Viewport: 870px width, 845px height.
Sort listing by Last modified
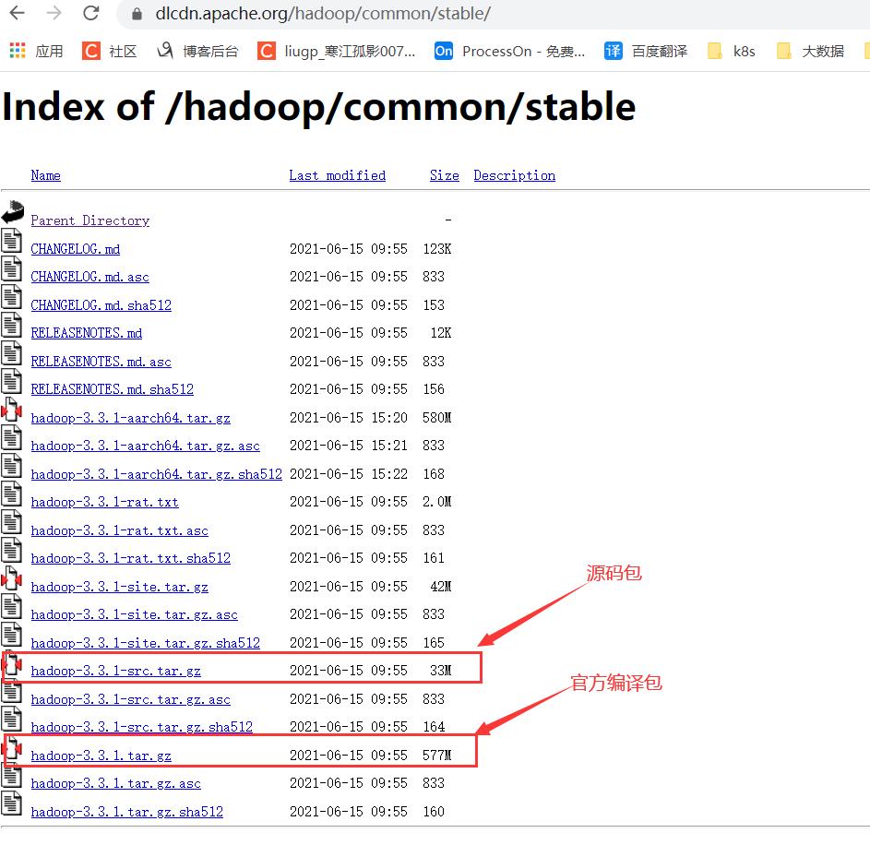pyautogui.click(x=337, y=175)
